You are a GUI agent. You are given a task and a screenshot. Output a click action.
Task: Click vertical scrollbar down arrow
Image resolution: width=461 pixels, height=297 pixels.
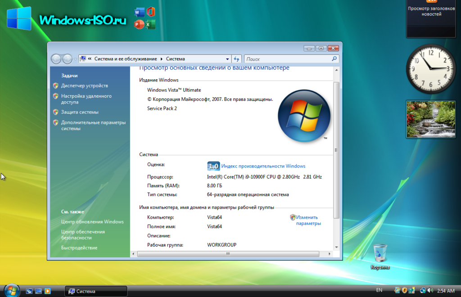pos(336,247)
